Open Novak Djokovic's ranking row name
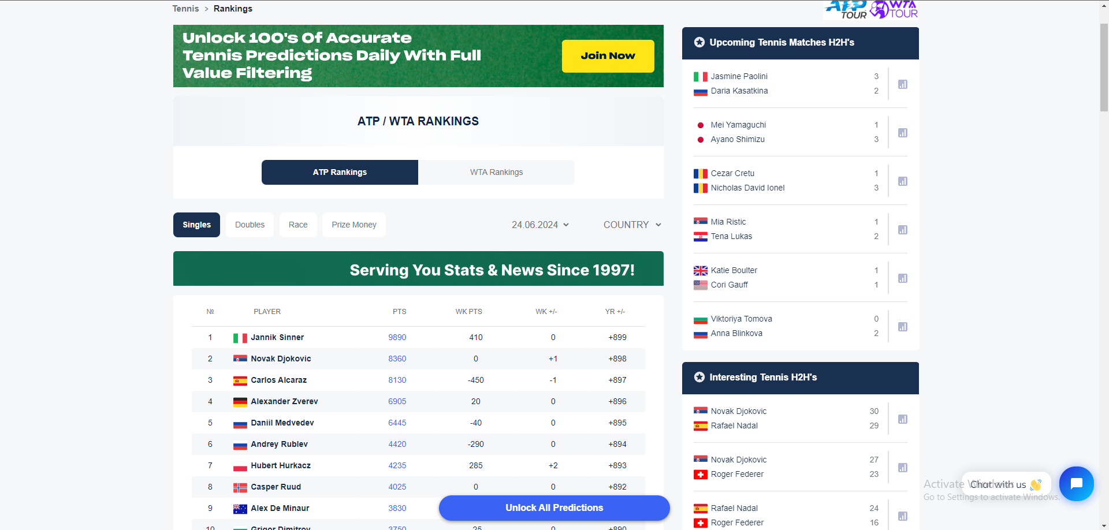 (x=281, y=359)
